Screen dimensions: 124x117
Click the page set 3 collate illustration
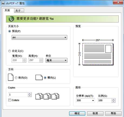pos(55,96)
